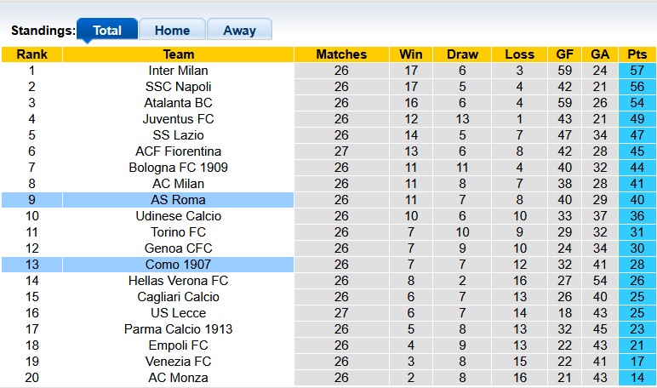The width and height of the screenshot is (657, 388).
Task: Switch to the Total standings tab
Action: pyautogui.click(x=107, y=30)
